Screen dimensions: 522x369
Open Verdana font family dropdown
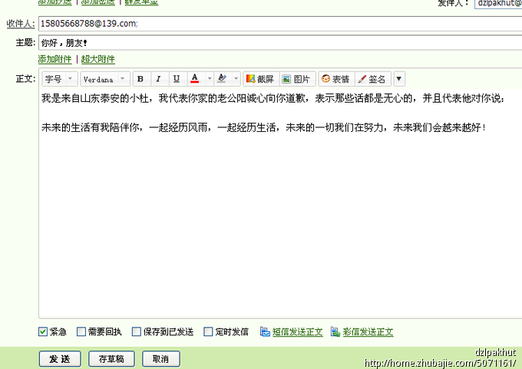click(x=105, y=79)
